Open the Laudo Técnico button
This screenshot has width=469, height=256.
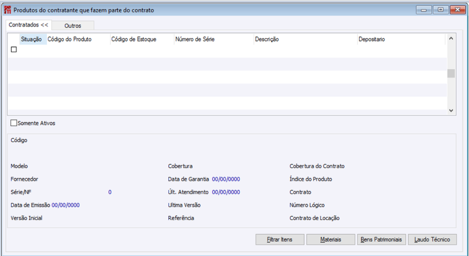(432, 240)
